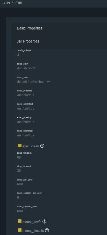
Task: Collapse the Jail Properties section
Action: pos(59,41)
